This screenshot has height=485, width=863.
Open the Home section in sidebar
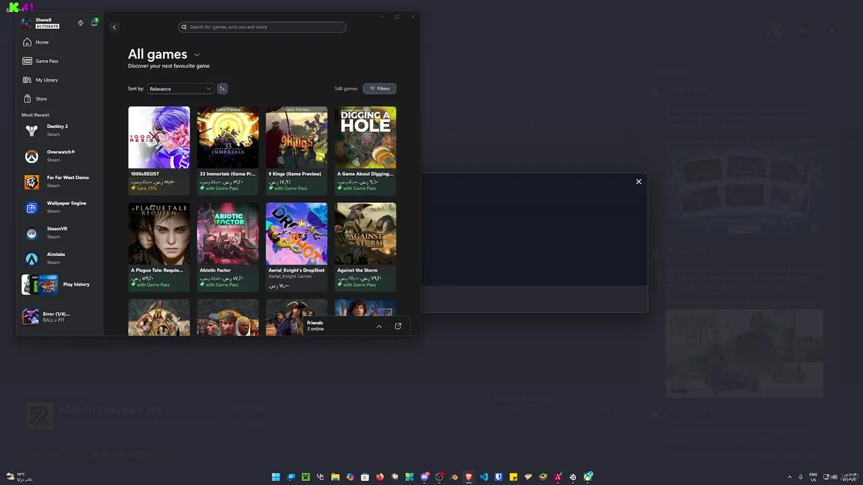(x=36, y=42)
